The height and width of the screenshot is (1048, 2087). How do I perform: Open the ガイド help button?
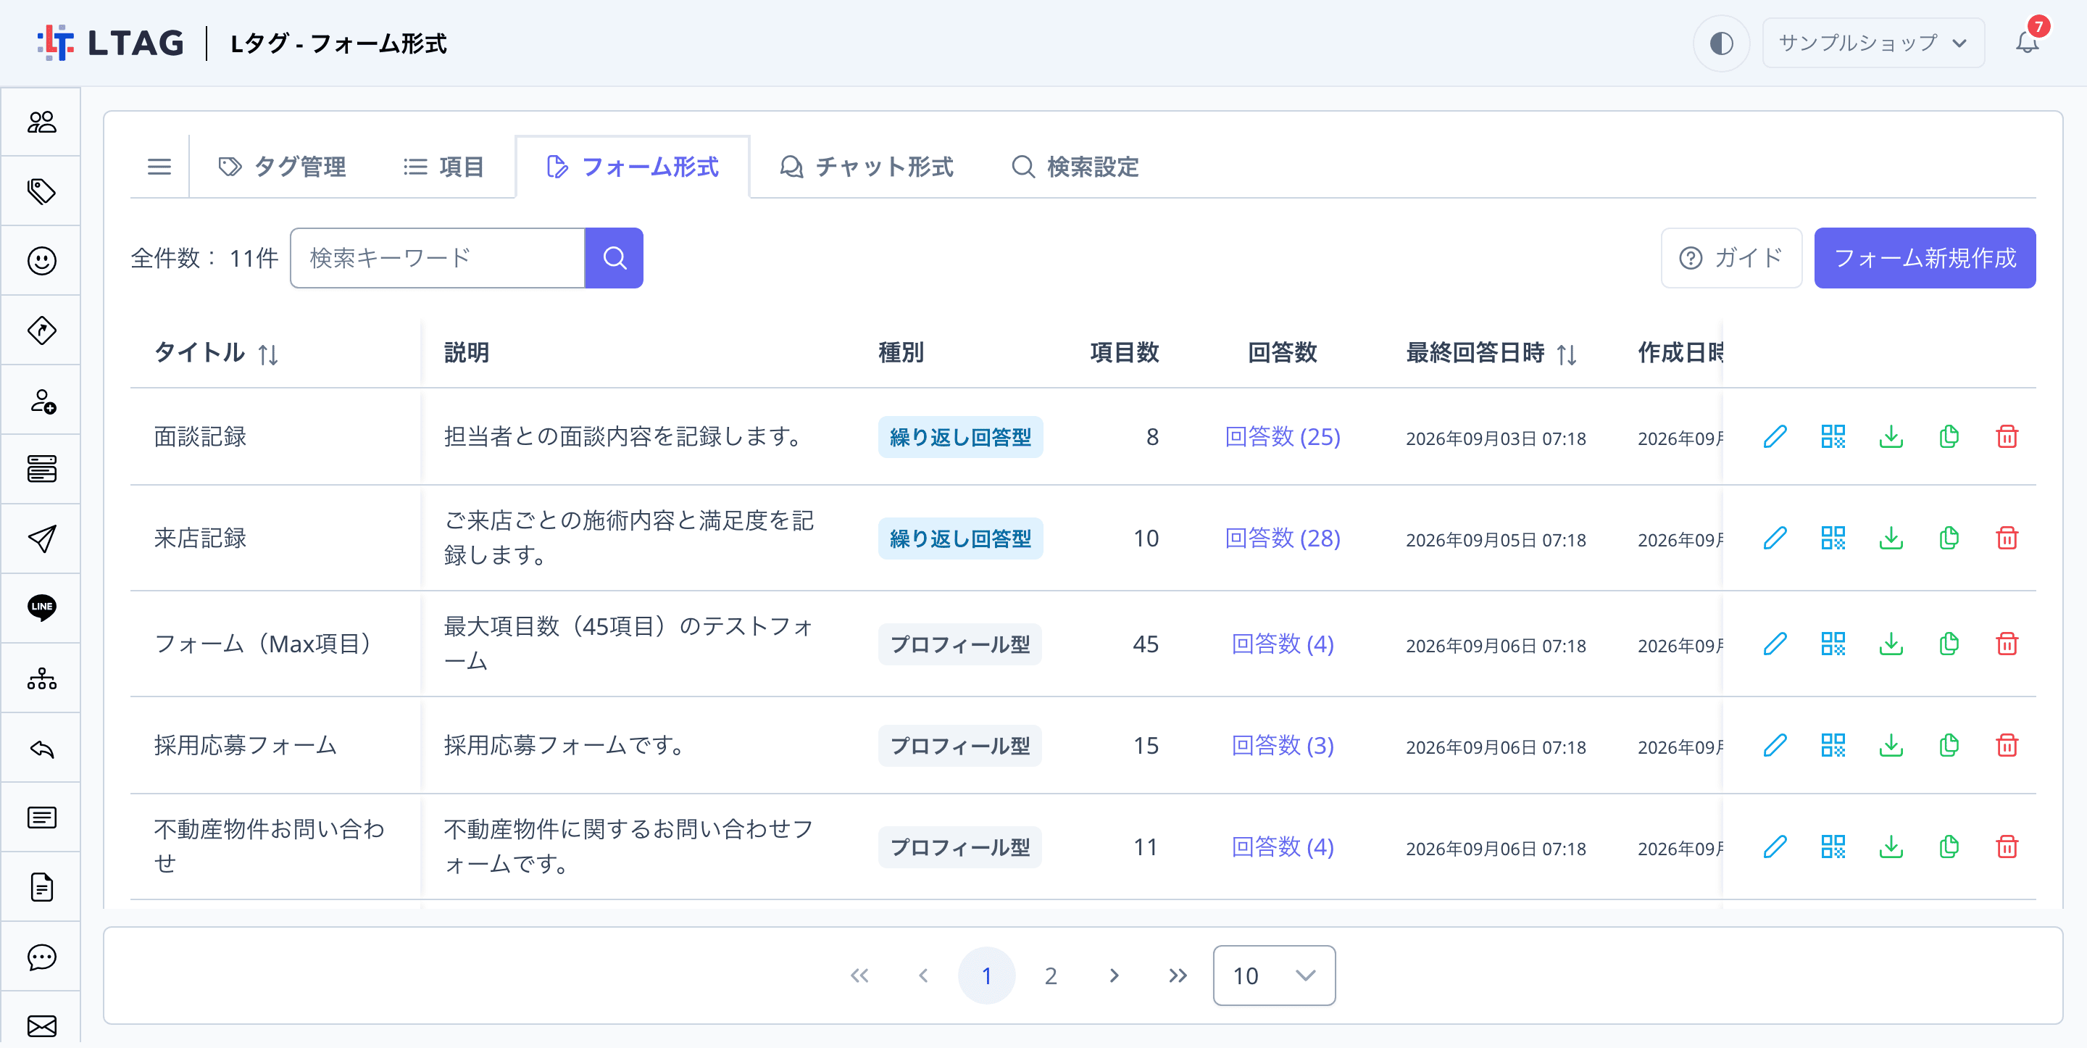click(x=1731, y=258)
